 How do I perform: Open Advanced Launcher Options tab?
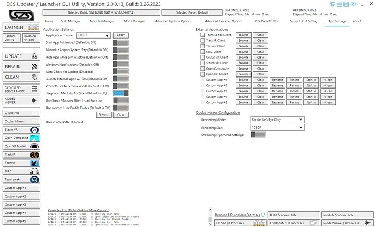coord(223,21)
